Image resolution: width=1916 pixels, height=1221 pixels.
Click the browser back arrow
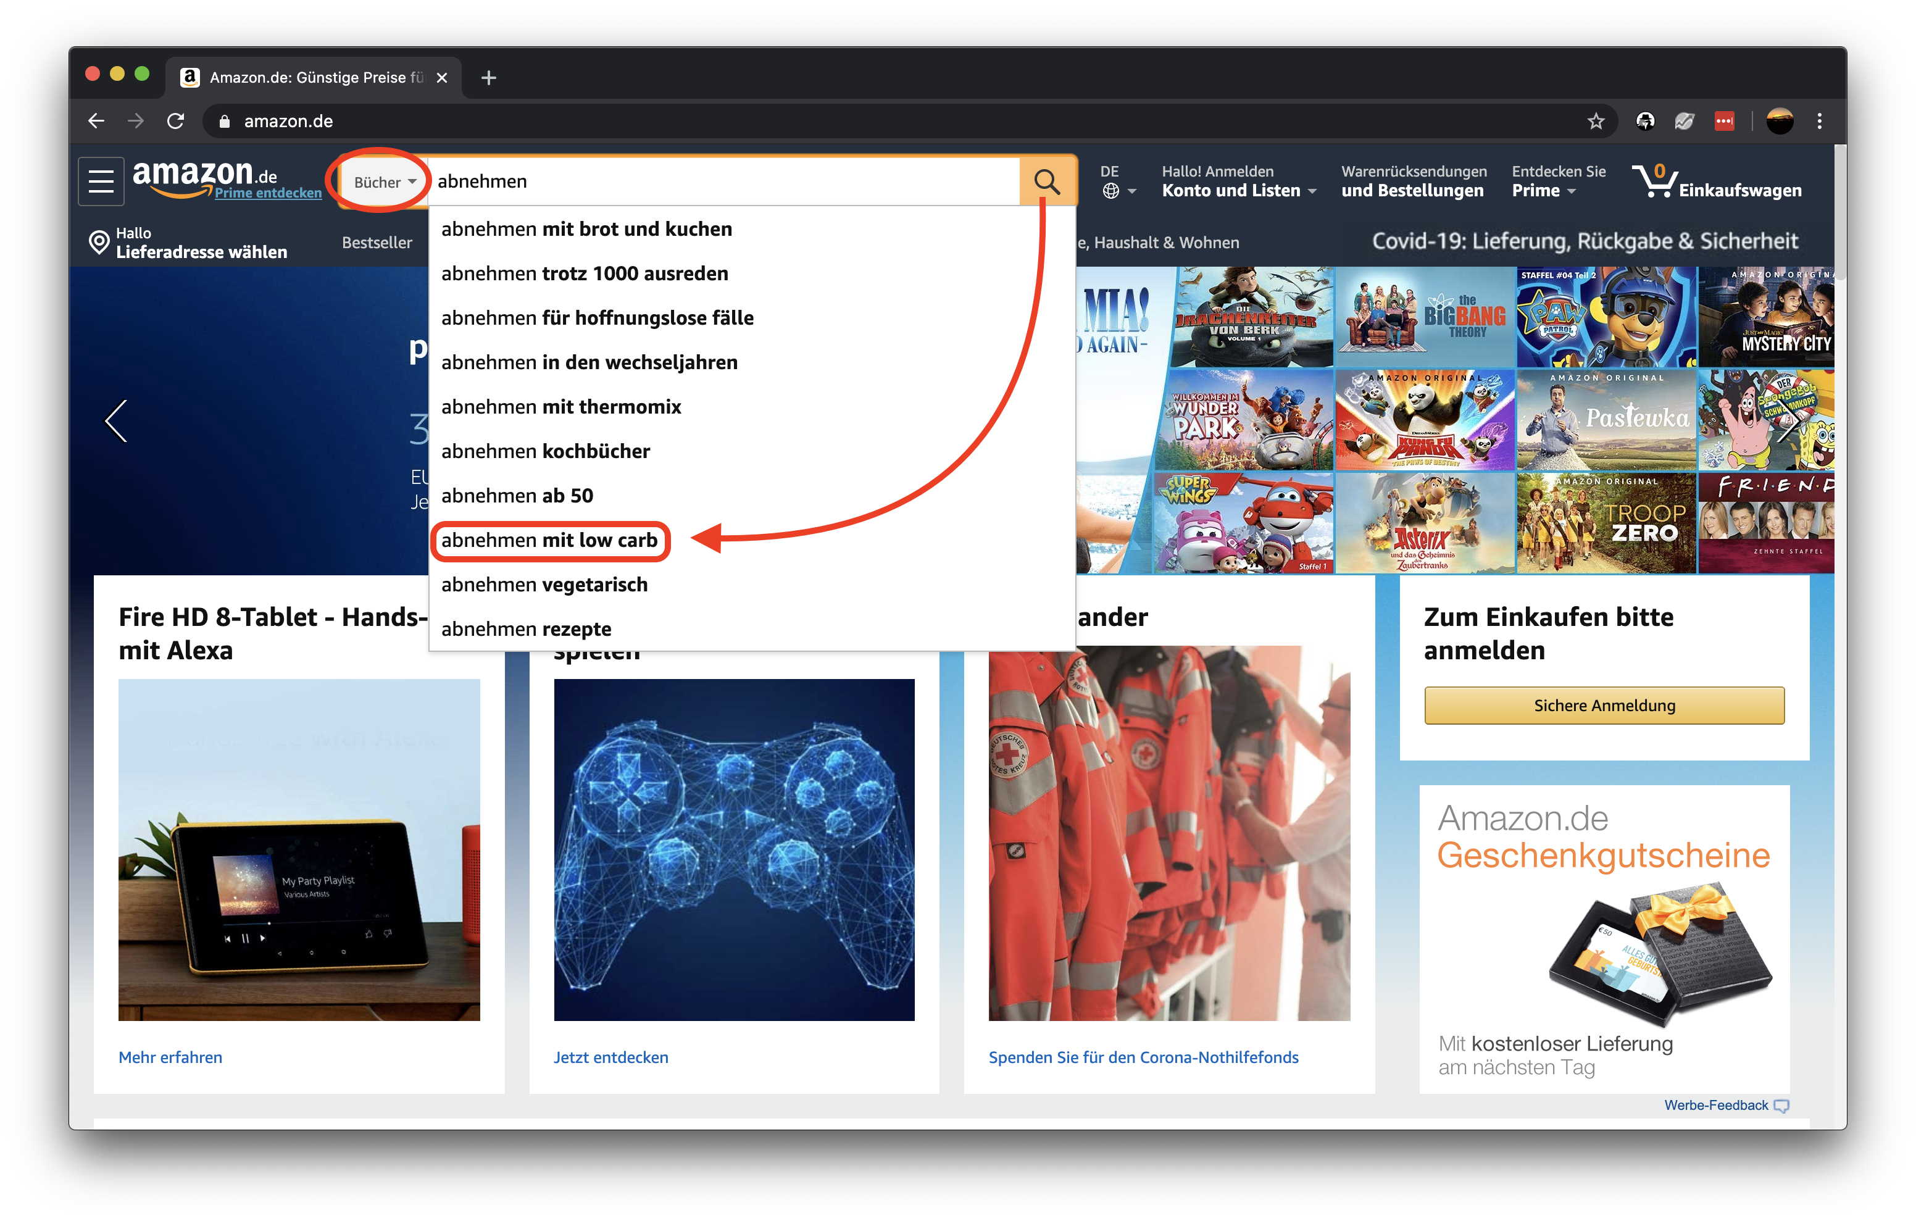[96, 121]
